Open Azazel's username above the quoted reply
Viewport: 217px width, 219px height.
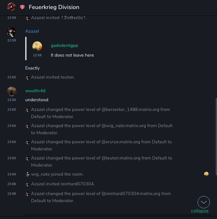click(x=32, y=31)
